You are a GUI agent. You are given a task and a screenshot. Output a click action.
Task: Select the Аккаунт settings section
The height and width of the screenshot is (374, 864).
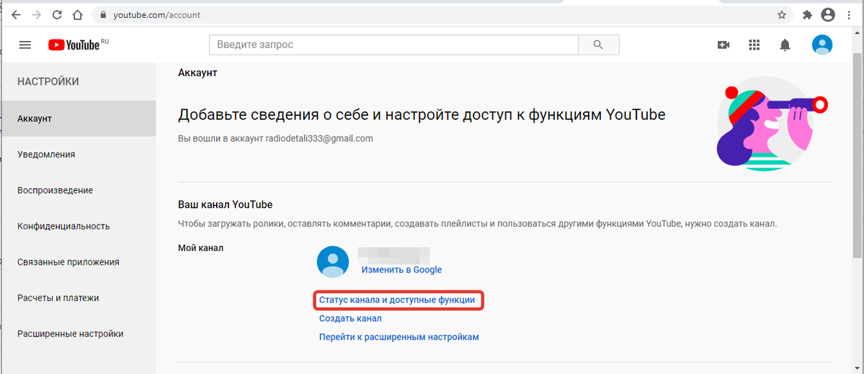tap(79, 118)
